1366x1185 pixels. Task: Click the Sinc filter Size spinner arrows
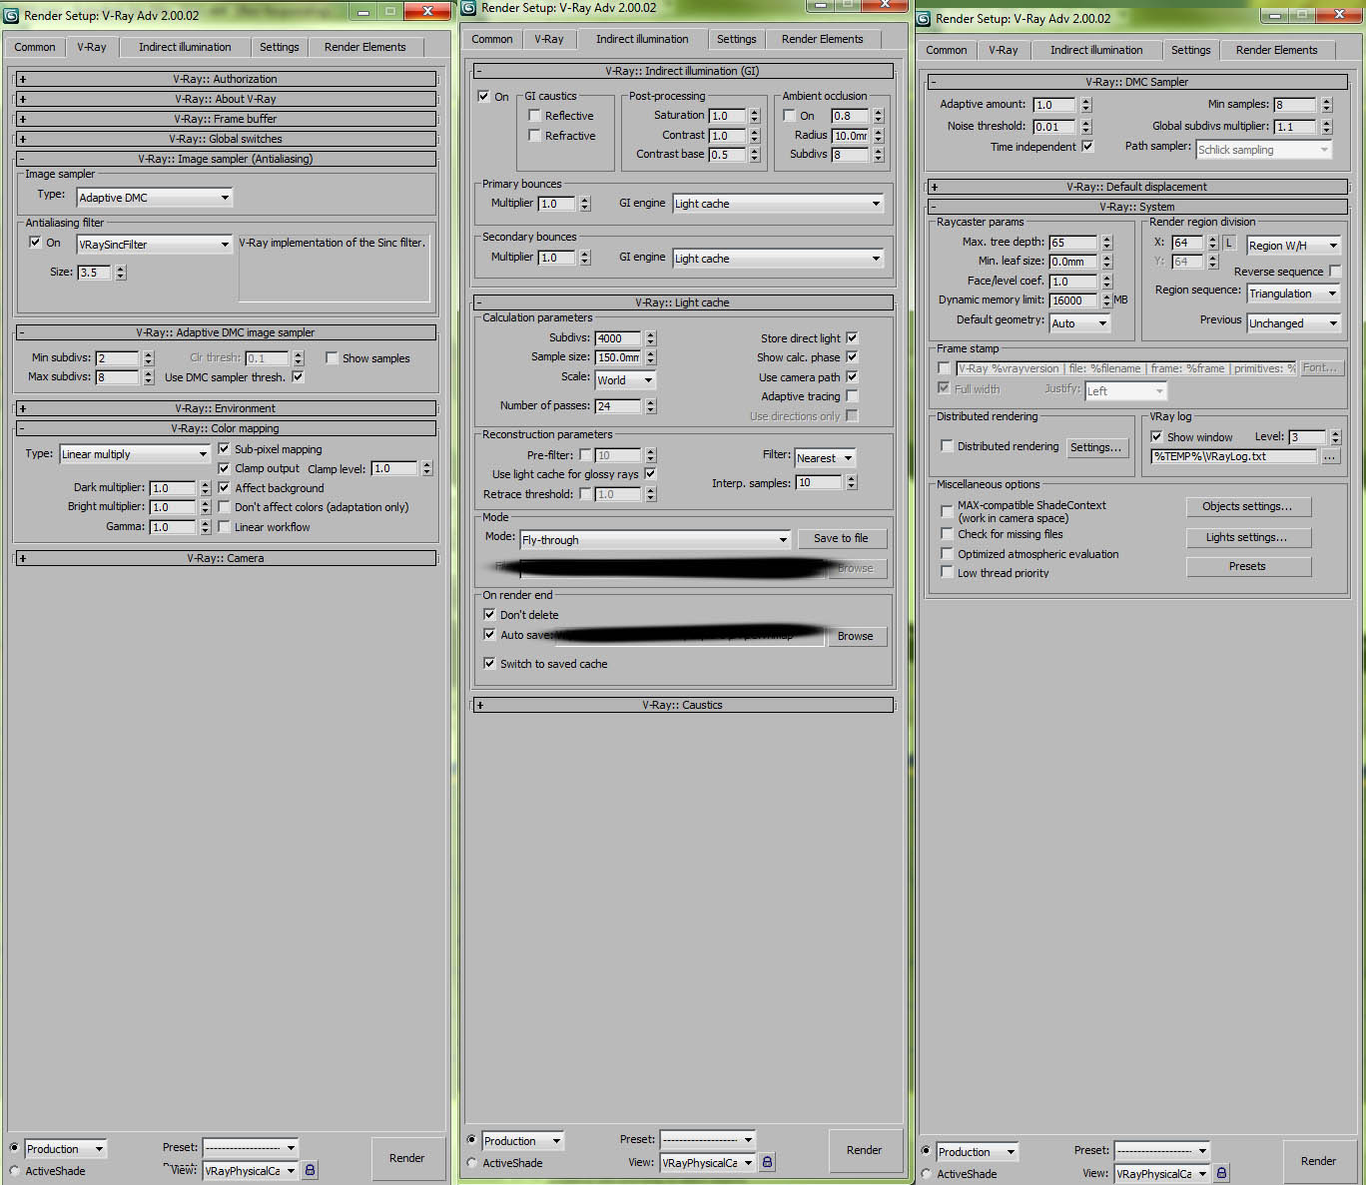121,273
